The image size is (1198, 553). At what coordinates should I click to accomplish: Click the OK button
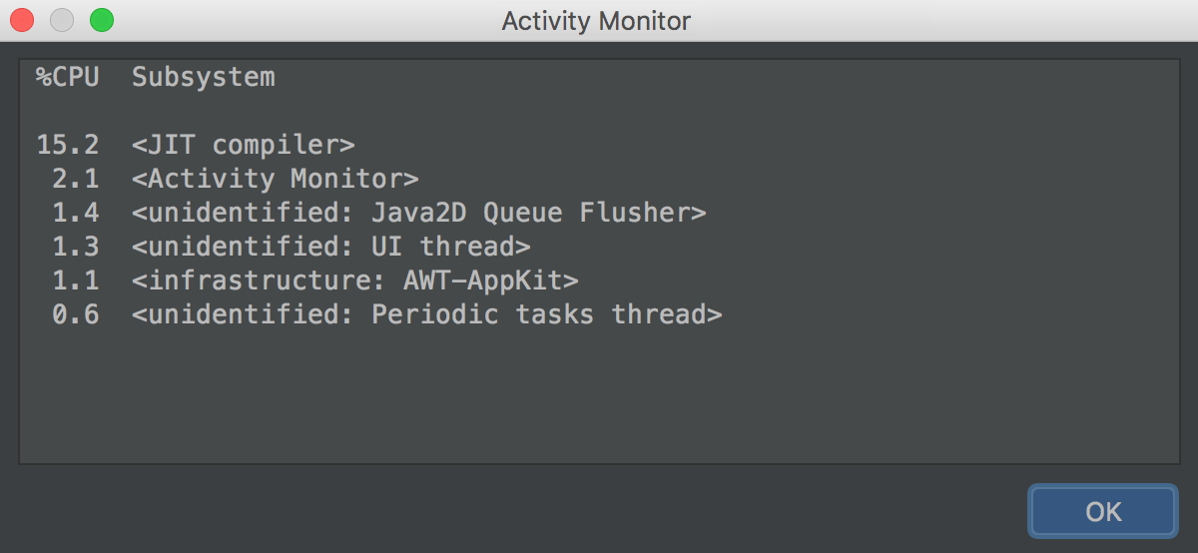click(x=1103, y=511)
